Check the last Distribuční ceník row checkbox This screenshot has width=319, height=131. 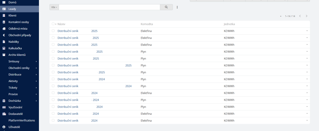[x=53, y=120]
